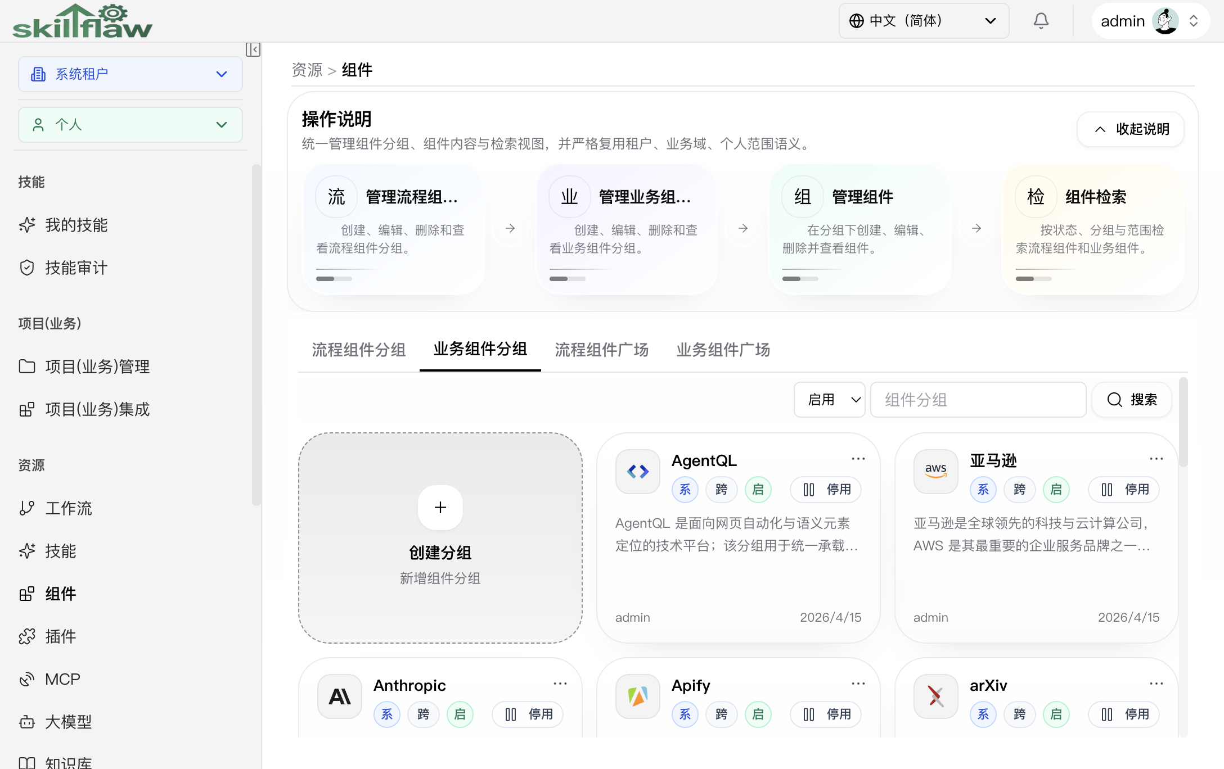1224x769 pixels.
Task: Disable 亚马逊 group with 停用
Action: point(1124,490)
